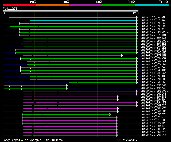This screenshot has width=171, height=142.
Task: Select the UniRef100_C5YT78 label
Action: click(153, 126)
